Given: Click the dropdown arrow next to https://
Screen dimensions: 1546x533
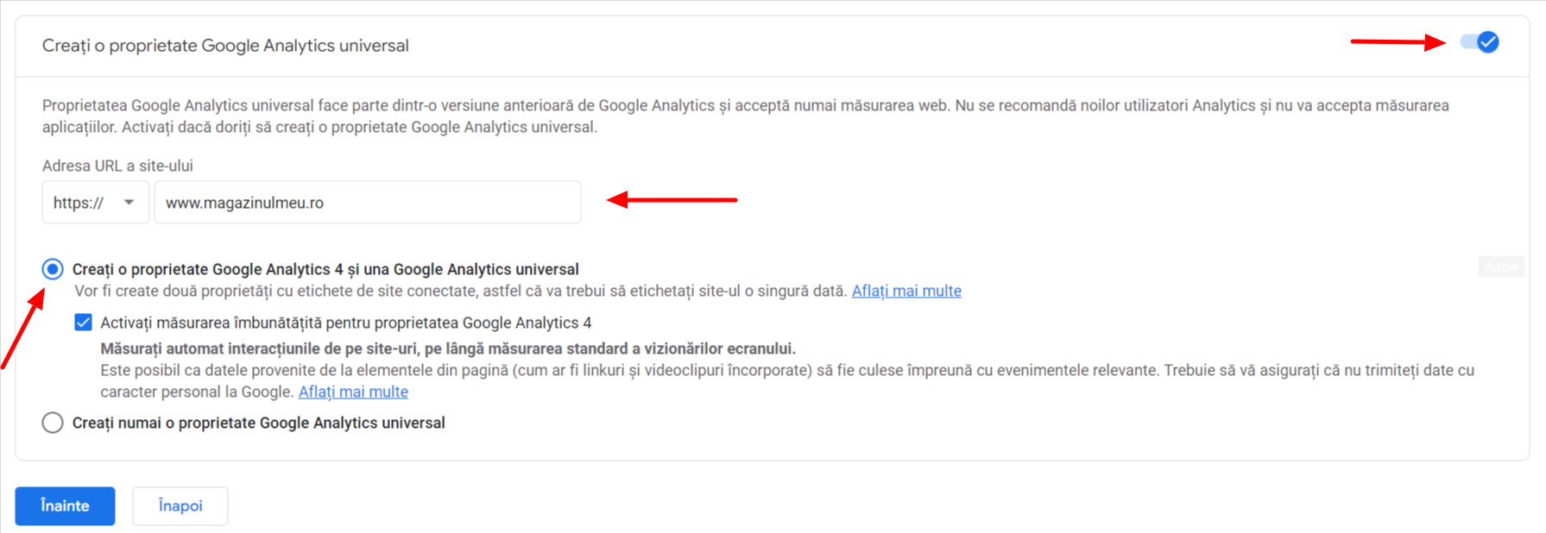Looking at the screenshot, I should coord(129,202).
